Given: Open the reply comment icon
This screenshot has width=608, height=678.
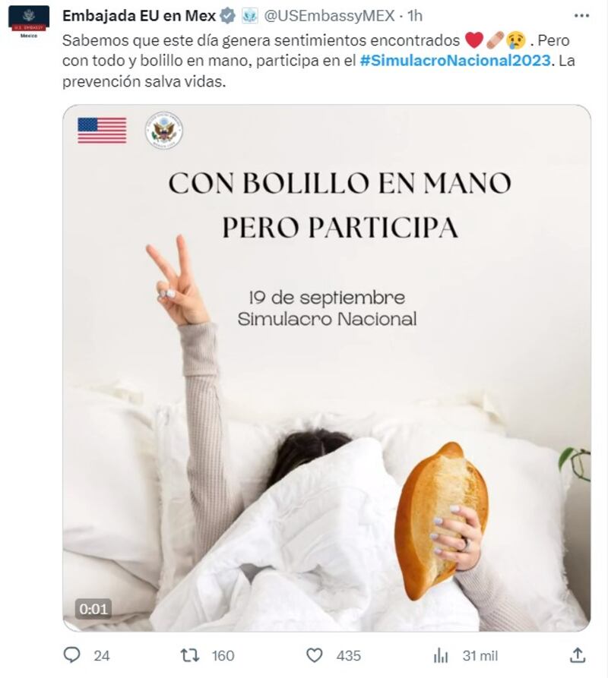Looking at the screenshot, I should 72,655.
